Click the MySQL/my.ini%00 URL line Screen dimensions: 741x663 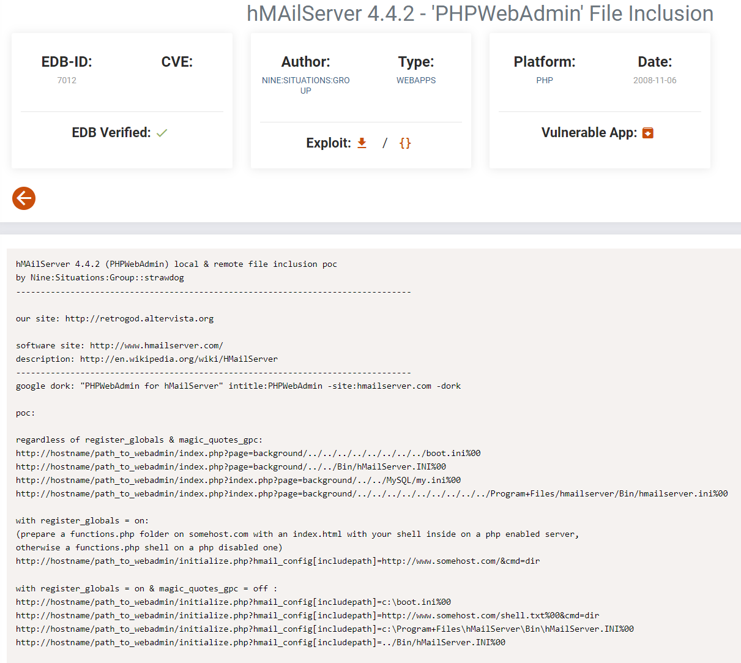click(239, 480)
